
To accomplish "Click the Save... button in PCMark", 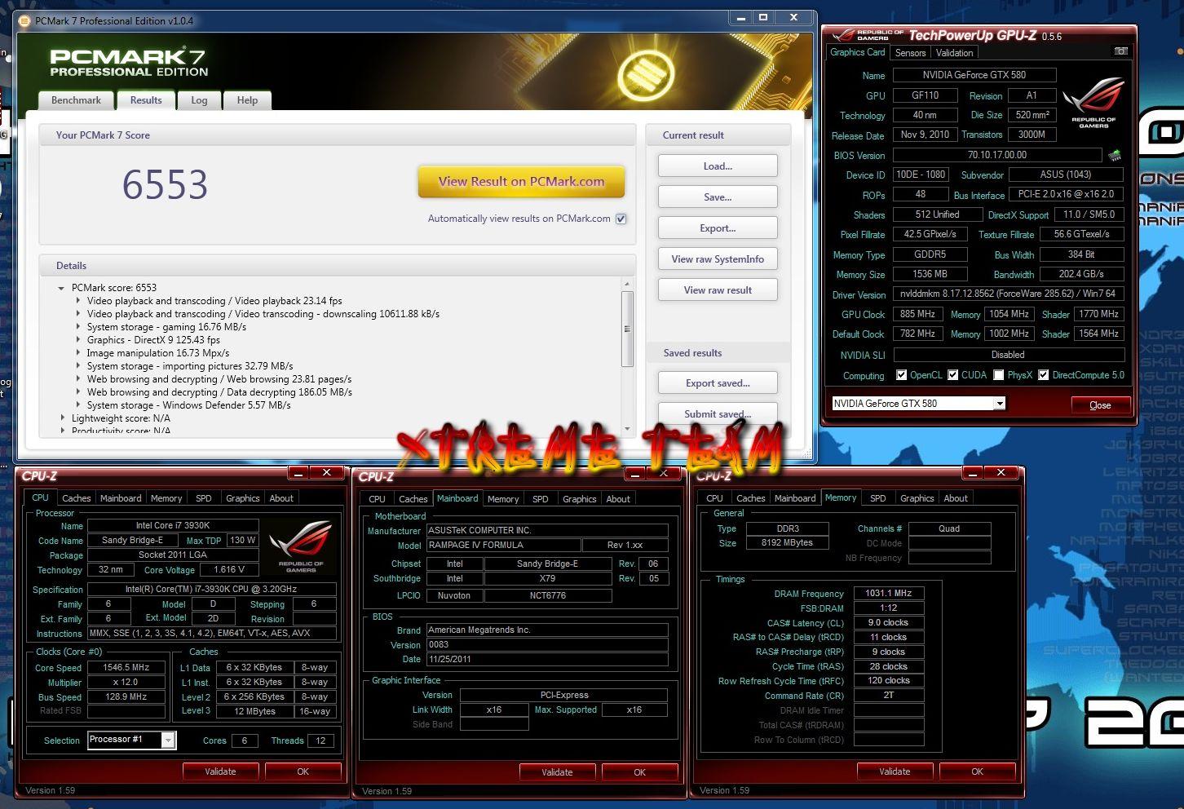I will [x=718, y=197].
